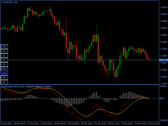Click the latest red candlestick at current price
The image size is (168, 126).
[x=149, y=59]
